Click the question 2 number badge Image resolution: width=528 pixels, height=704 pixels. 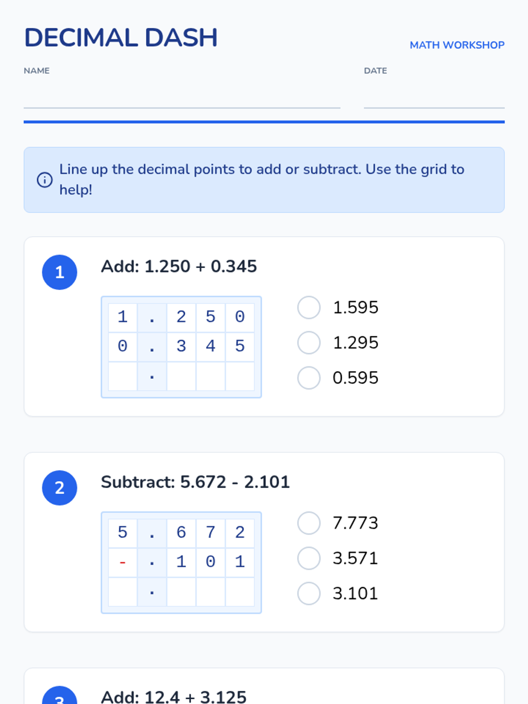pyautogui.click(x=59, y=488)
